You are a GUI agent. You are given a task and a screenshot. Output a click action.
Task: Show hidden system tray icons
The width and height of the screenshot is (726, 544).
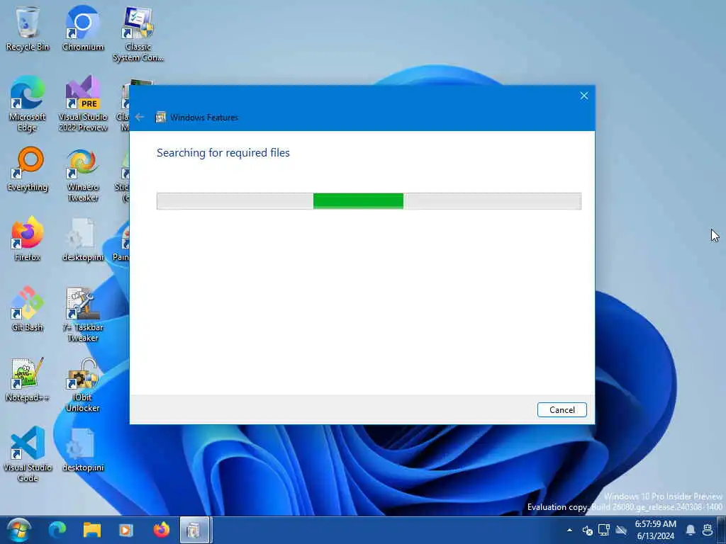(x=569, y=530)
